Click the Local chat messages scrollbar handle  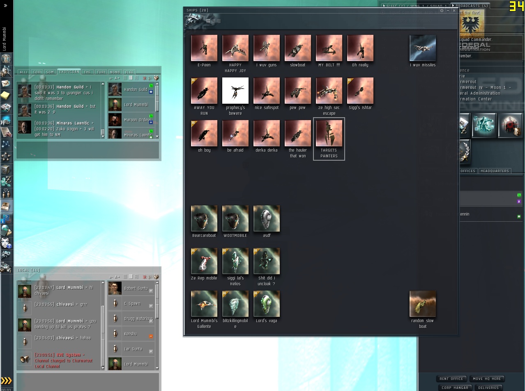(103, 336)
